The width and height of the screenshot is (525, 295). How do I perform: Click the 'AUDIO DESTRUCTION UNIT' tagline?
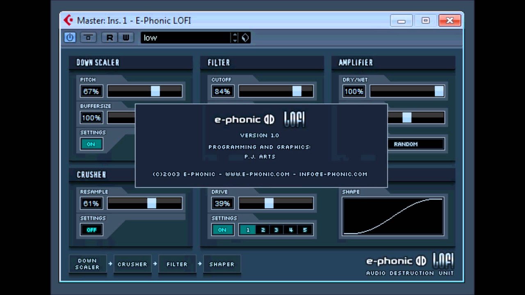(410, 273)
